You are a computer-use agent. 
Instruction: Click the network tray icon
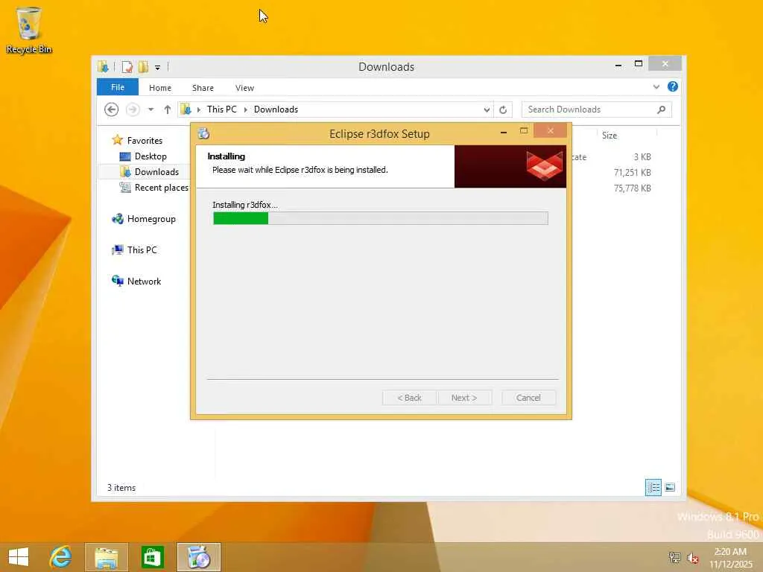click(x=675, y=558)
